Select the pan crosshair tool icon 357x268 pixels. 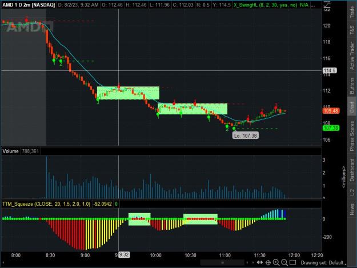[x=268, y=262]
